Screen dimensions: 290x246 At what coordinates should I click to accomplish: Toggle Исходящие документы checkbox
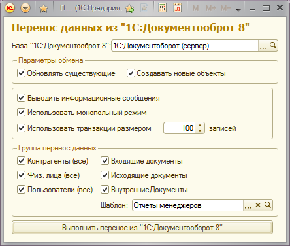coord(105,175)
